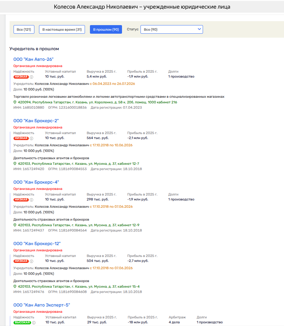This screenshot has width=284, height=326.
Task: Click OGRN 1231600018836 text
Action: pos(67,108)
